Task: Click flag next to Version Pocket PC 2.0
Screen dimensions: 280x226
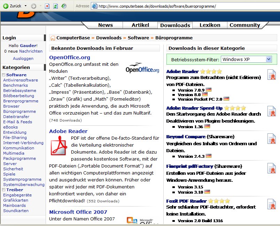Action: (x=226, y=99)
